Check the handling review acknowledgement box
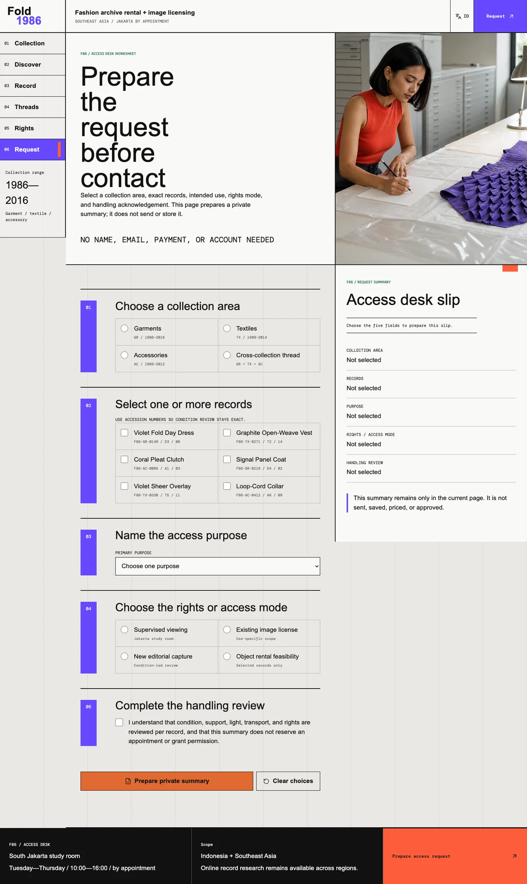The width and height of the screenshot is (527, 884). click(x=119, y=722)
